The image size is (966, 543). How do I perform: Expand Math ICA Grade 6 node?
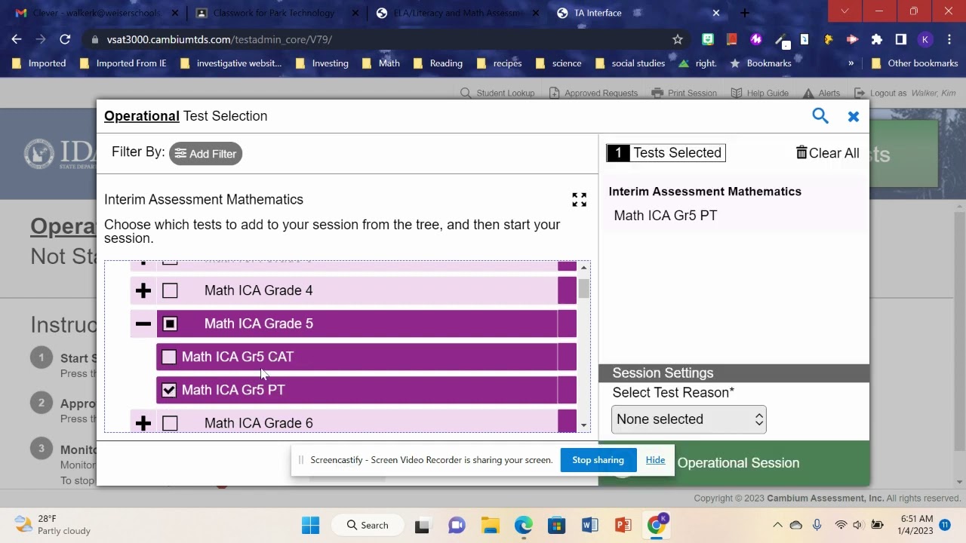pos(143,423)
